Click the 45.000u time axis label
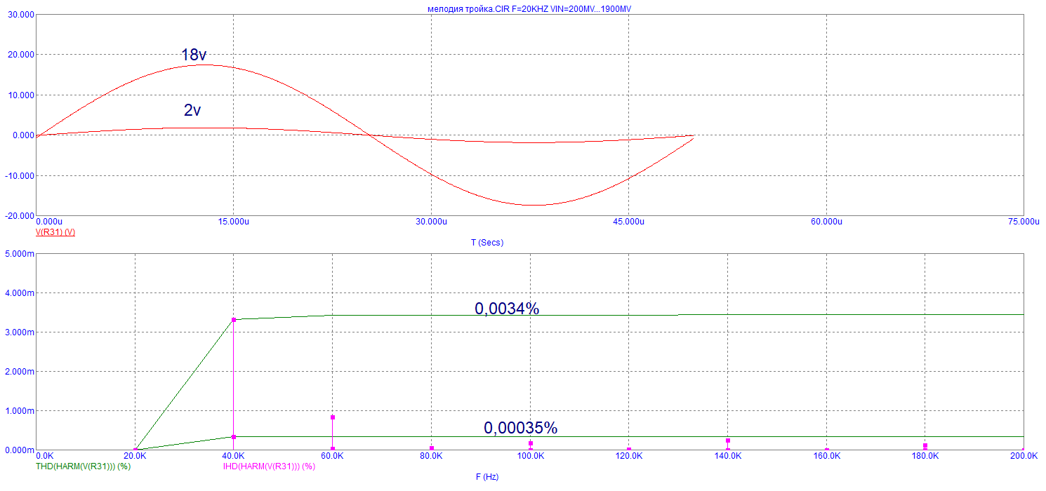The height and width of the screenshot is (491, 1046). point(628,222)
